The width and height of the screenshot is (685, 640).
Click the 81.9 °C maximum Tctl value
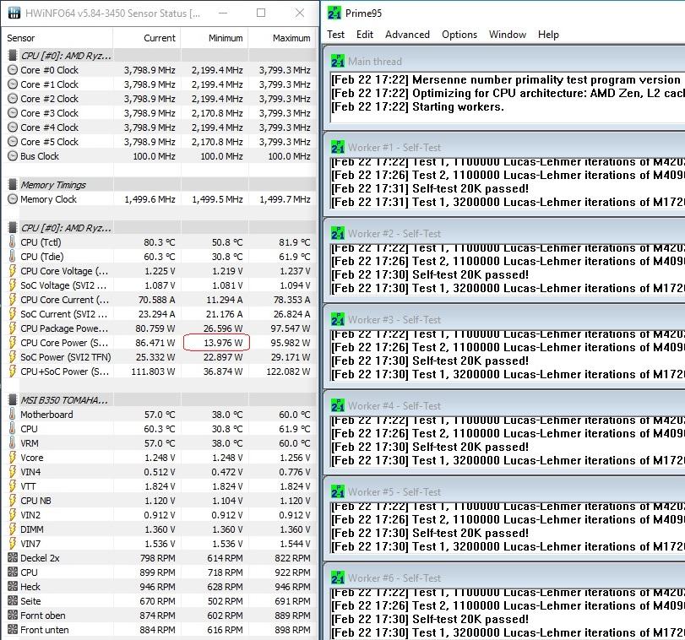tap(295, 241)
